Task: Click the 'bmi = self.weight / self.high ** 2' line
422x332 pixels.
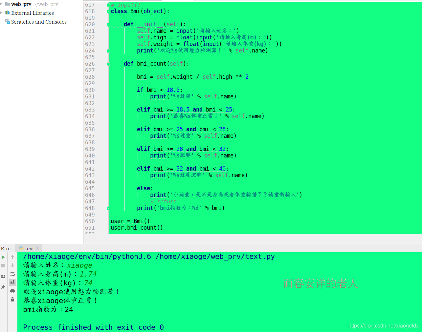Action: click(x=193, y=77)
